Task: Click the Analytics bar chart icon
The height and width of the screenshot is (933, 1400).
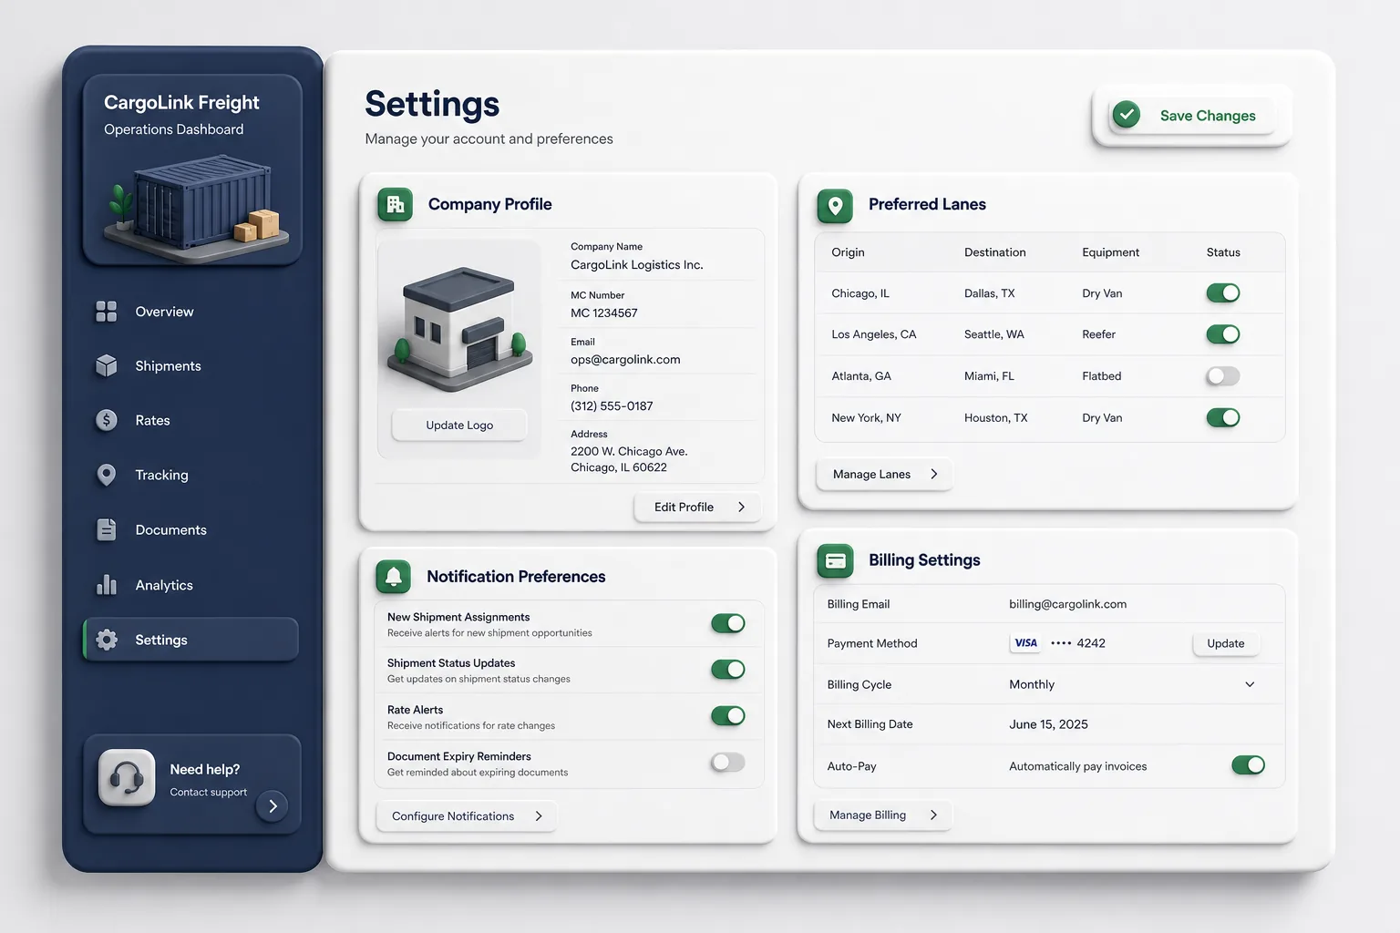Action: click(107, 584)
